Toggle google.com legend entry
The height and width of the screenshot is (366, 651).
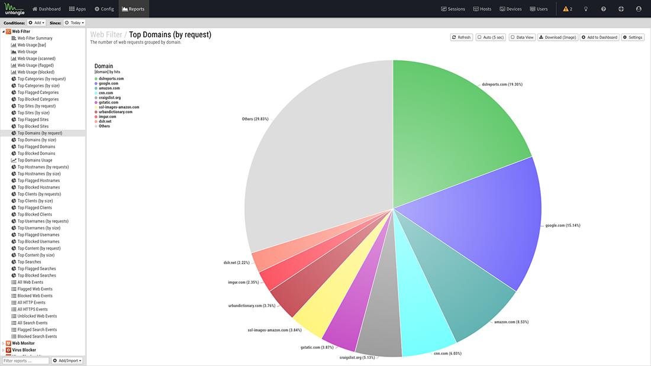tap(107, 83)
